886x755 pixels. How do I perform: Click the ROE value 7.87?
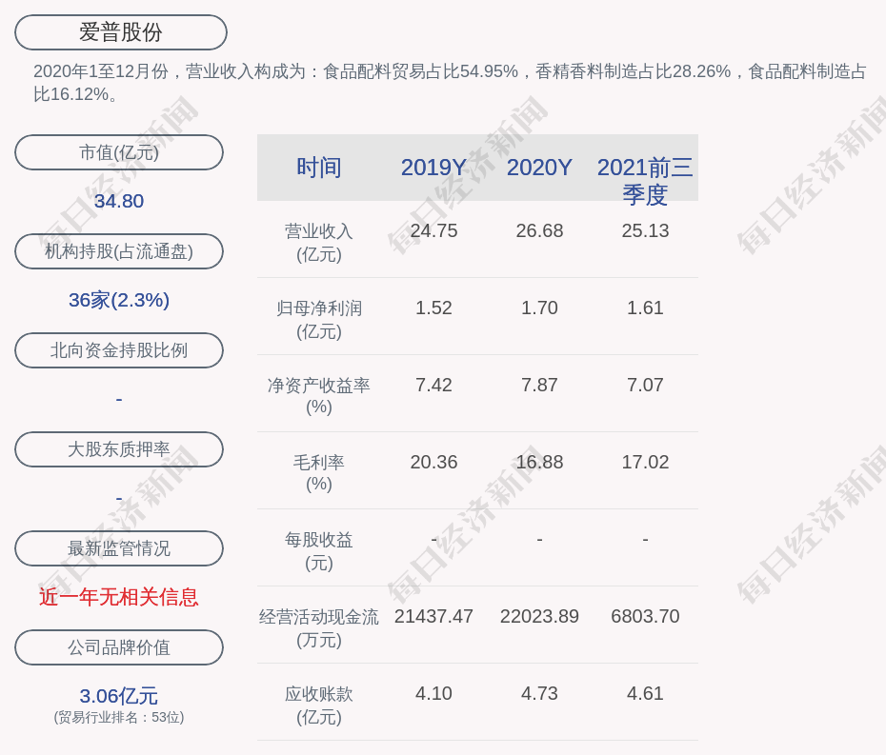(539, 386)
